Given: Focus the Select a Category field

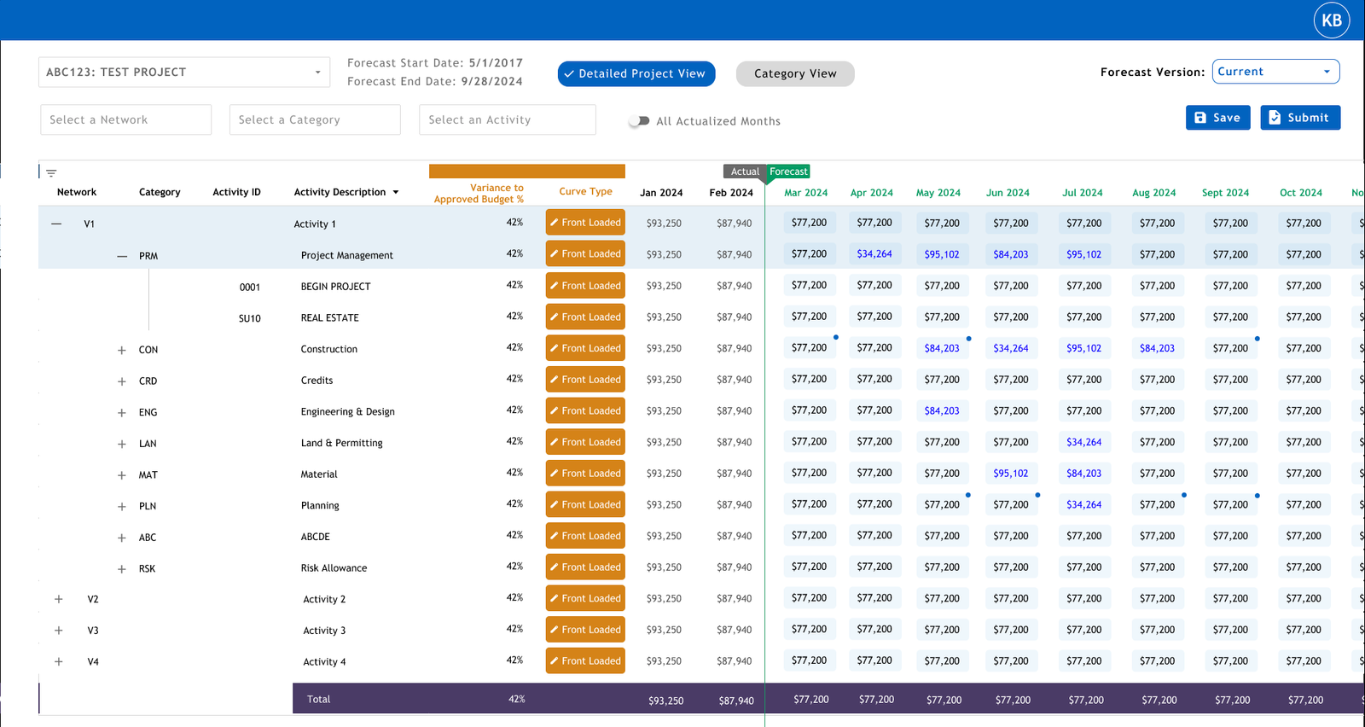Looking at the screenshot, I should pos(315,120).
